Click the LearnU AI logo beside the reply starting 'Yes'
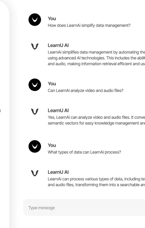The image size is (145, 228). pos(35,112)
